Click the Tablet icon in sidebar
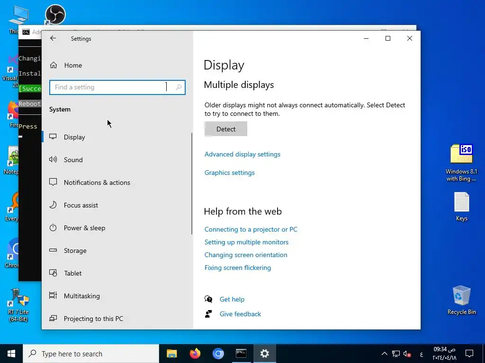Viewport: 485px width, 363px height. tap(53, 273)
